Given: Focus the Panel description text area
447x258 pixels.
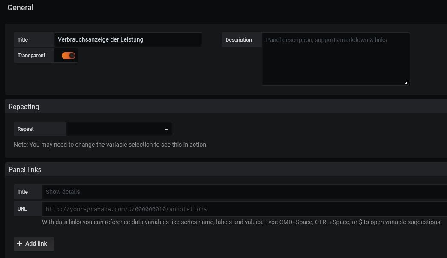Looking at the screenshot, I should 336,59.
